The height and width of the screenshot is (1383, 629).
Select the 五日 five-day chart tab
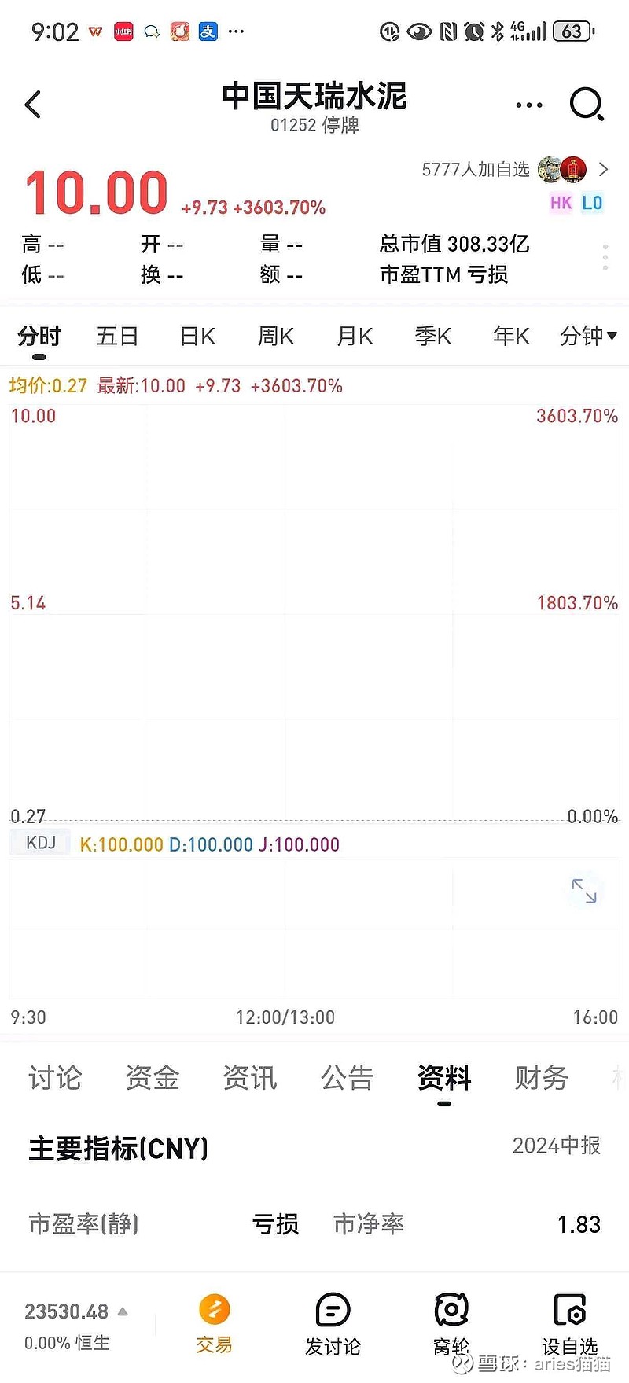click(x=117, y=337)
